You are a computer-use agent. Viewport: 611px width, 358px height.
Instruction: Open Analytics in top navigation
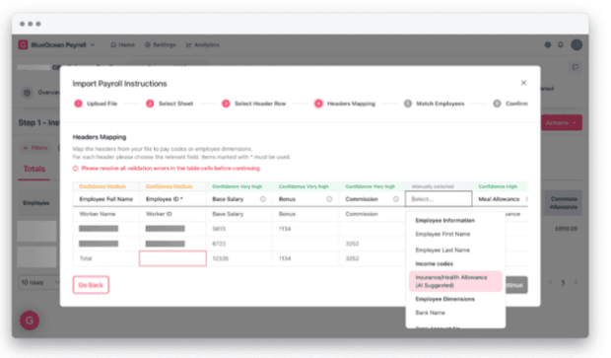pyautogui.click(x=203, y=45)
